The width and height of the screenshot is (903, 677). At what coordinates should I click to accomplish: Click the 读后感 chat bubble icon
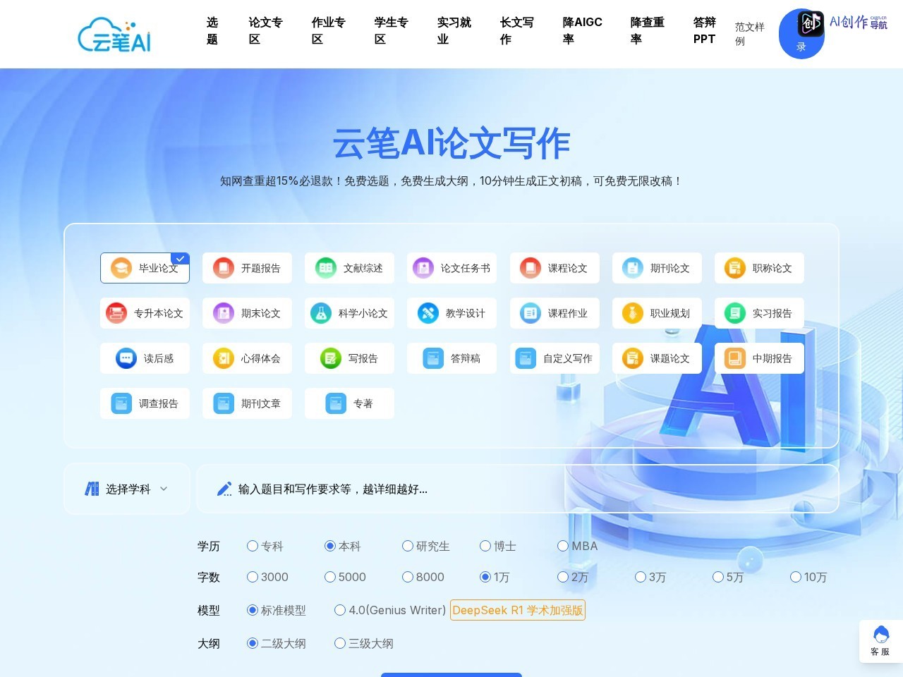click(x=126, y=358)
